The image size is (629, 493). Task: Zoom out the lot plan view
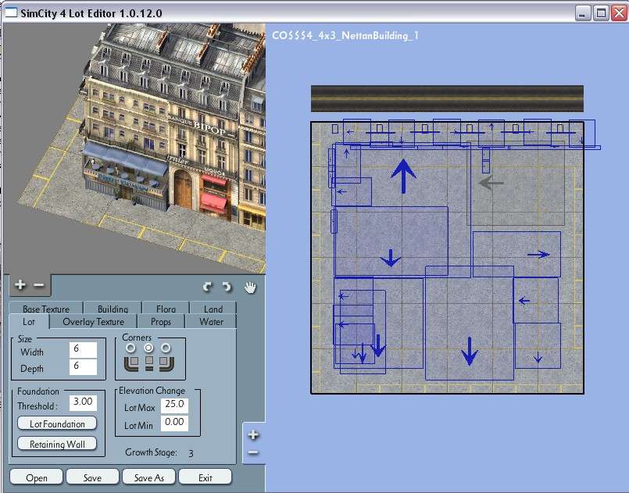tap(253, 453)
